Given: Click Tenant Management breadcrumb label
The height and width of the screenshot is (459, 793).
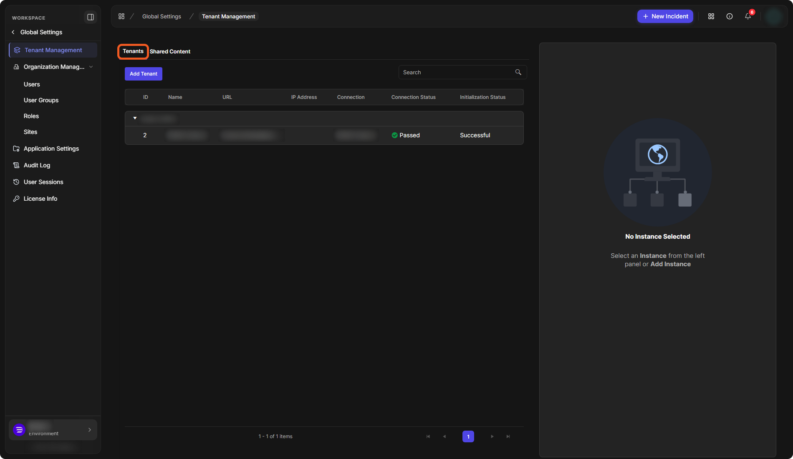Looking at the screenshot, I should [x=228, y=16].
